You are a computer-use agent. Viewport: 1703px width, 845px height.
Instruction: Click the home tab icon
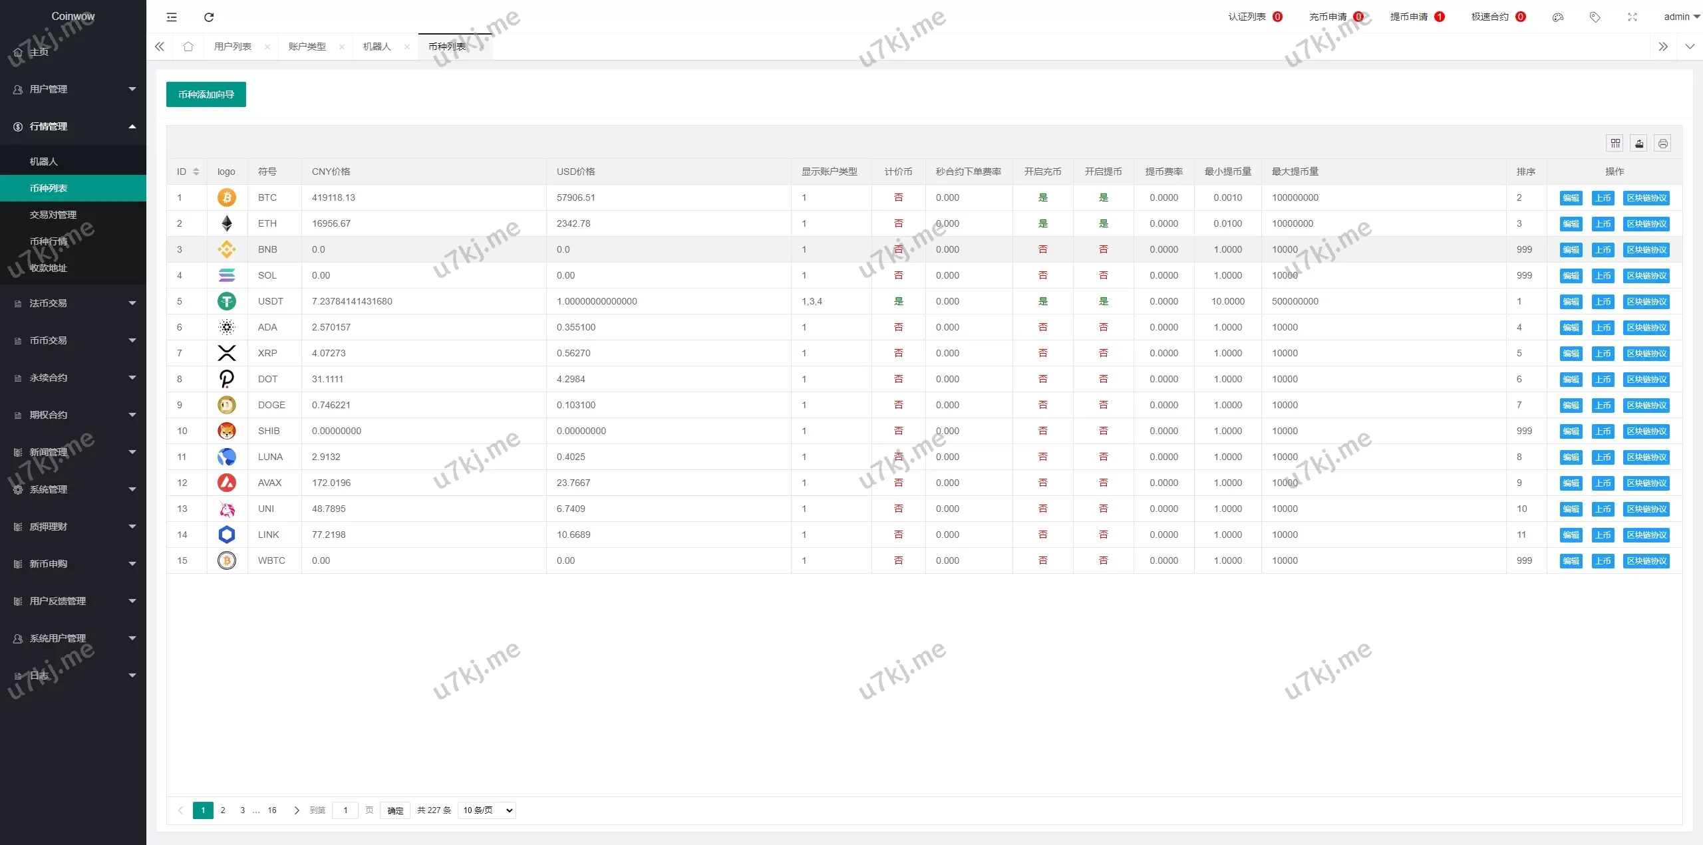pos(188,47)
